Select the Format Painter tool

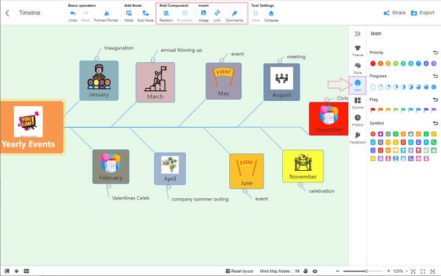click(x=106, y=13)
